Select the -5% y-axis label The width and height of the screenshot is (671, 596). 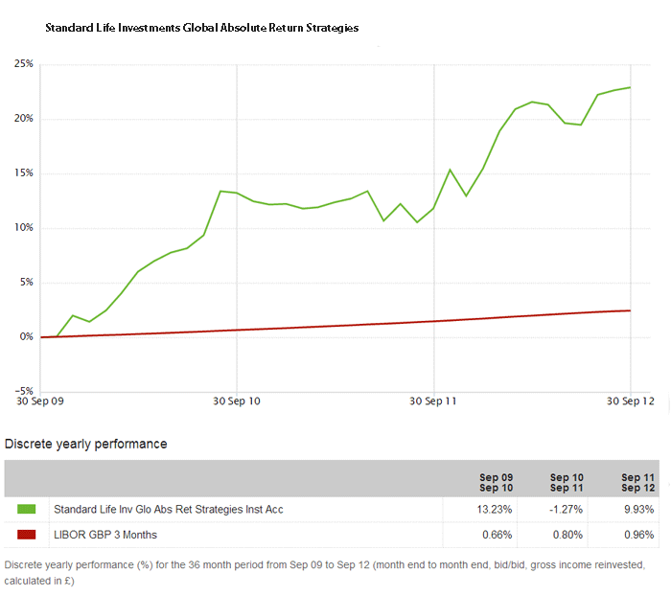[x=24, y=391]
